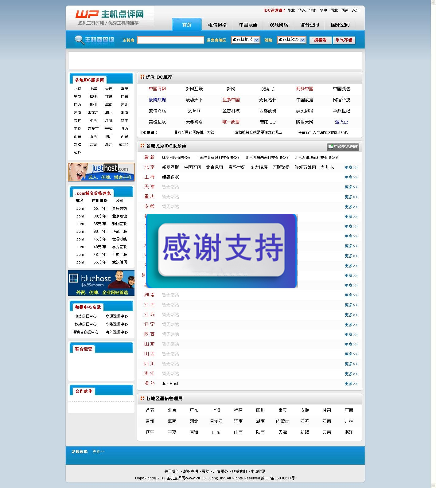Click the WP主机点评网 logo
This screenshot has height=488, width=436.
(110, 18)
